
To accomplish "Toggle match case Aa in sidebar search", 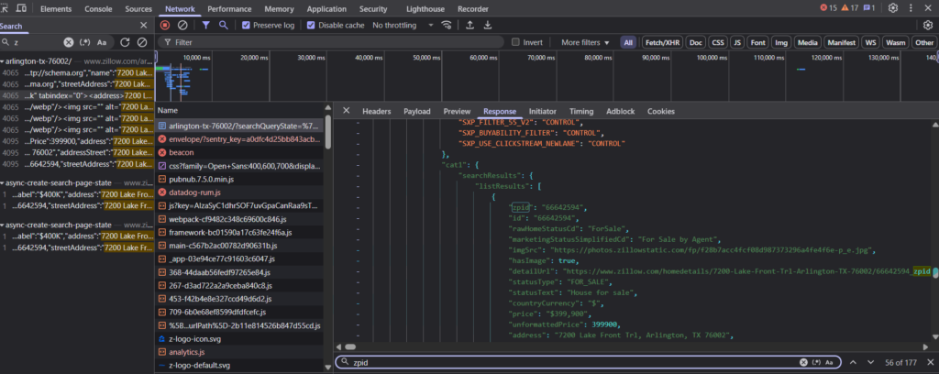I will (102, 42).
